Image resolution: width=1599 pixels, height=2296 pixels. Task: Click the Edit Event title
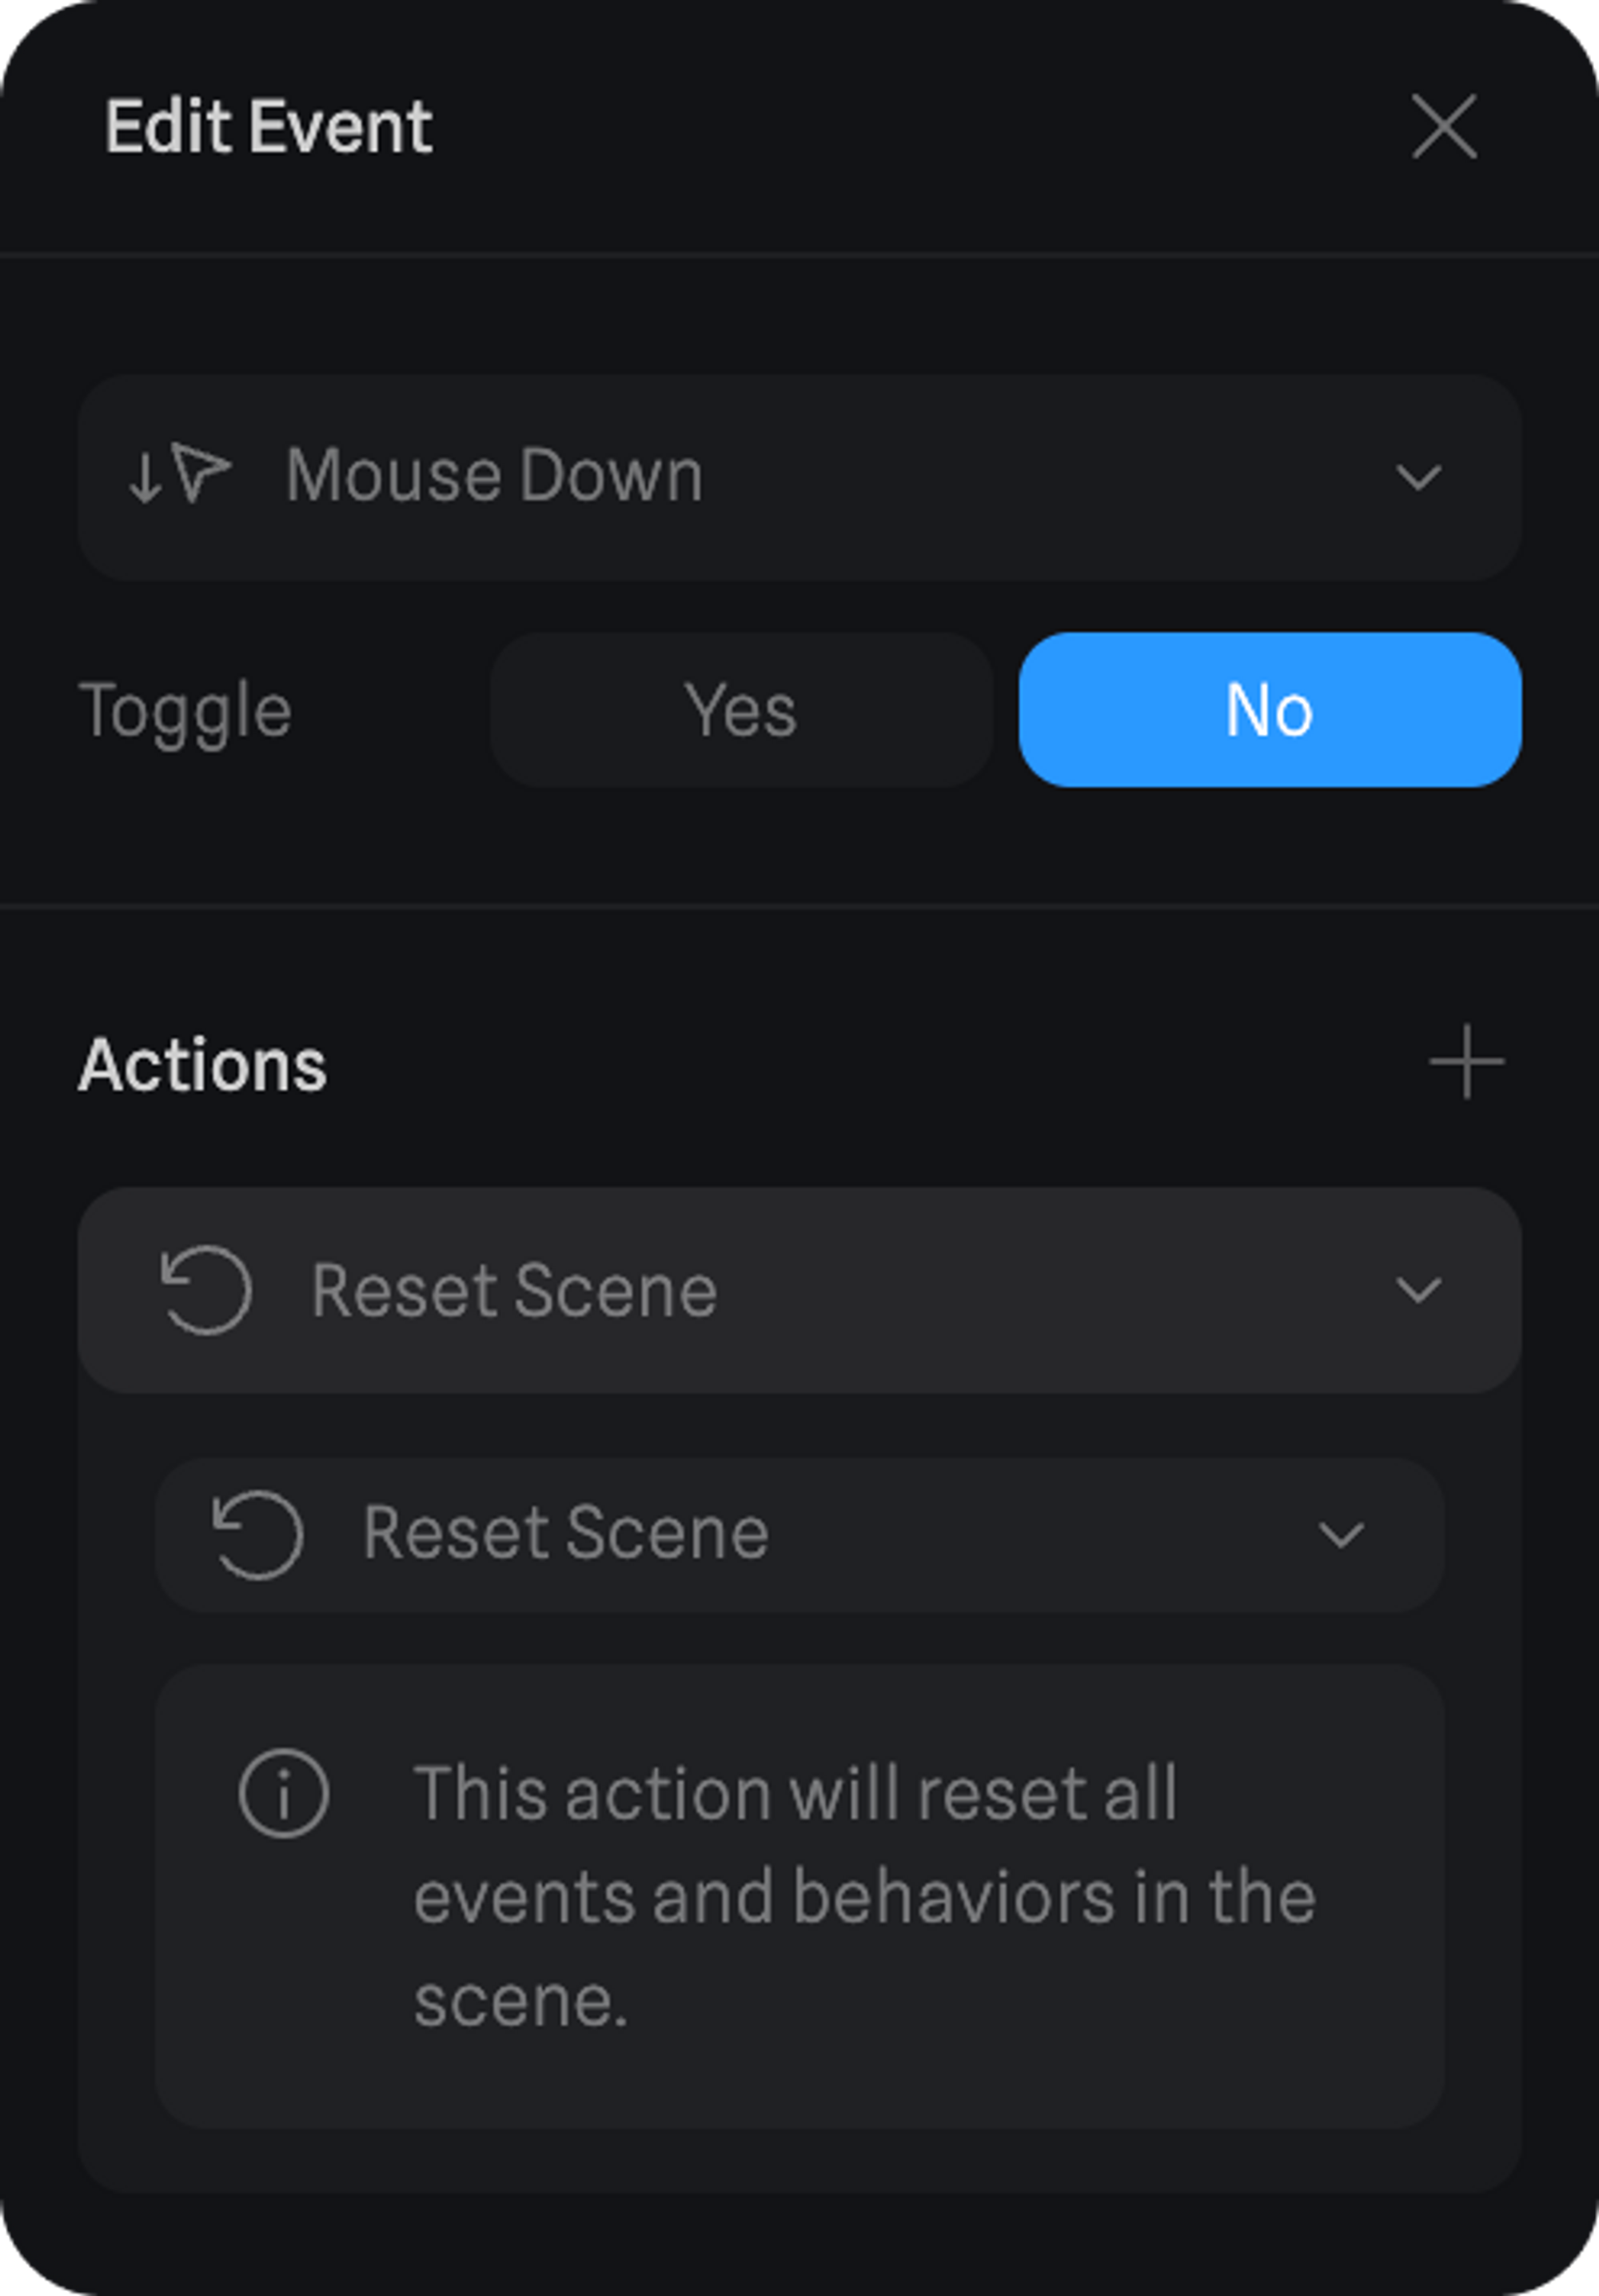(269, 127)
